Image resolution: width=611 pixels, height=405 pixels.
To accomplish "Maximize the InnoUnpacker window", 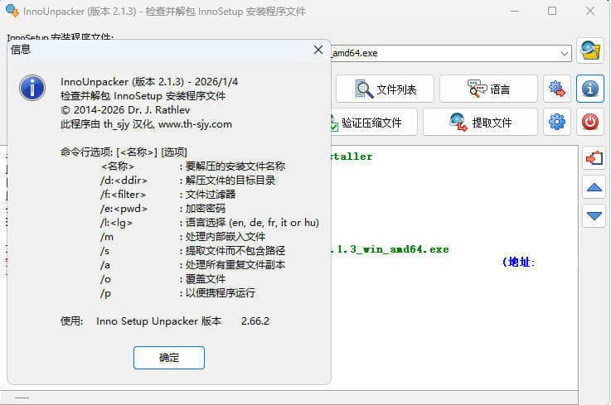I will tap(552, 11).
